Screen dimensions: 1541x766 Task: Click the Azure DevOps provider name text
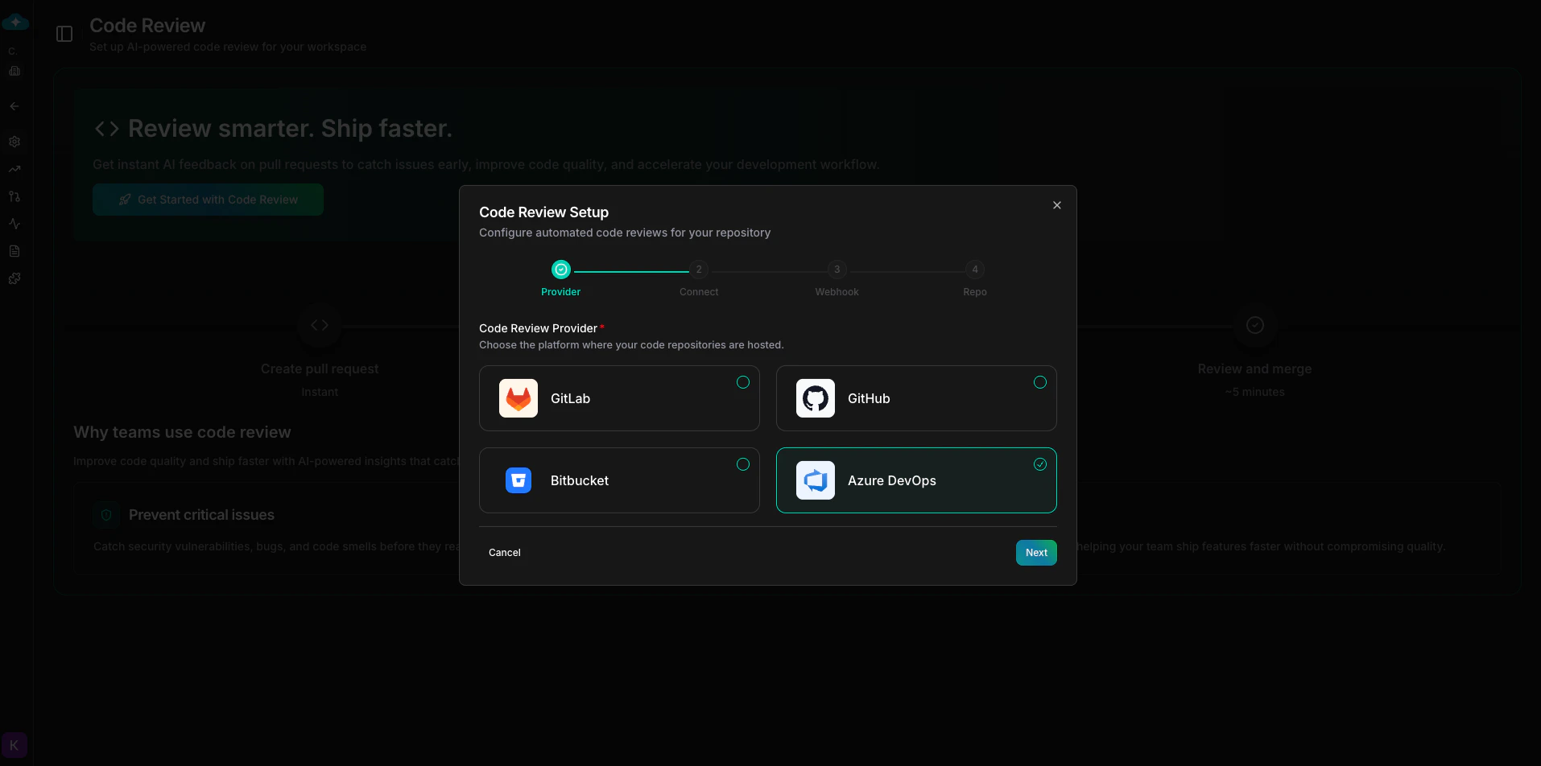click(x=892, y=480)
